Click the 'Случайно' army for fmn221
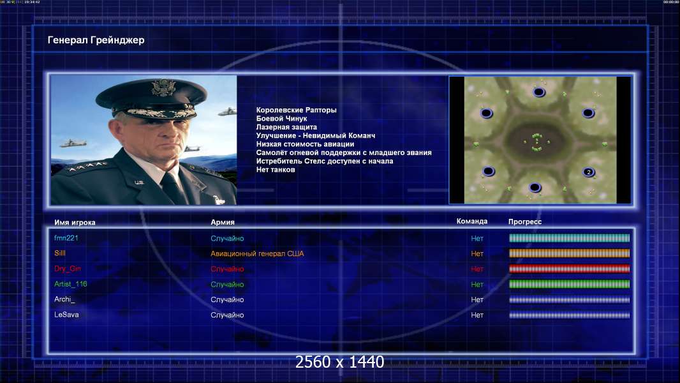 [227, 238]
